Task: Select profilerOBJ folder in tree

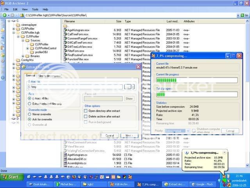Action: coord(41,52)
